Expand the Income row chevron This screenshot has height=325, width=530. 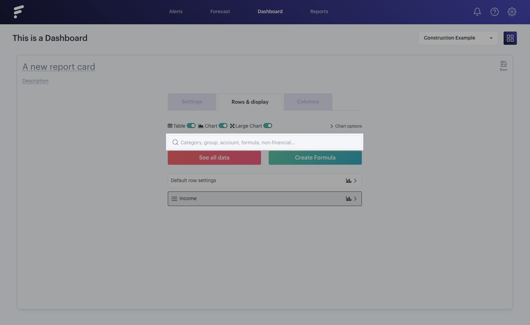click(x=355, y=199)
